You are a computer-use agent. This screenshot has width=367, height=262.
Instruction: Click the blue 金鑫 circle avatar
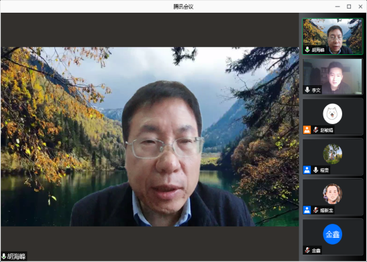point(332,234)
